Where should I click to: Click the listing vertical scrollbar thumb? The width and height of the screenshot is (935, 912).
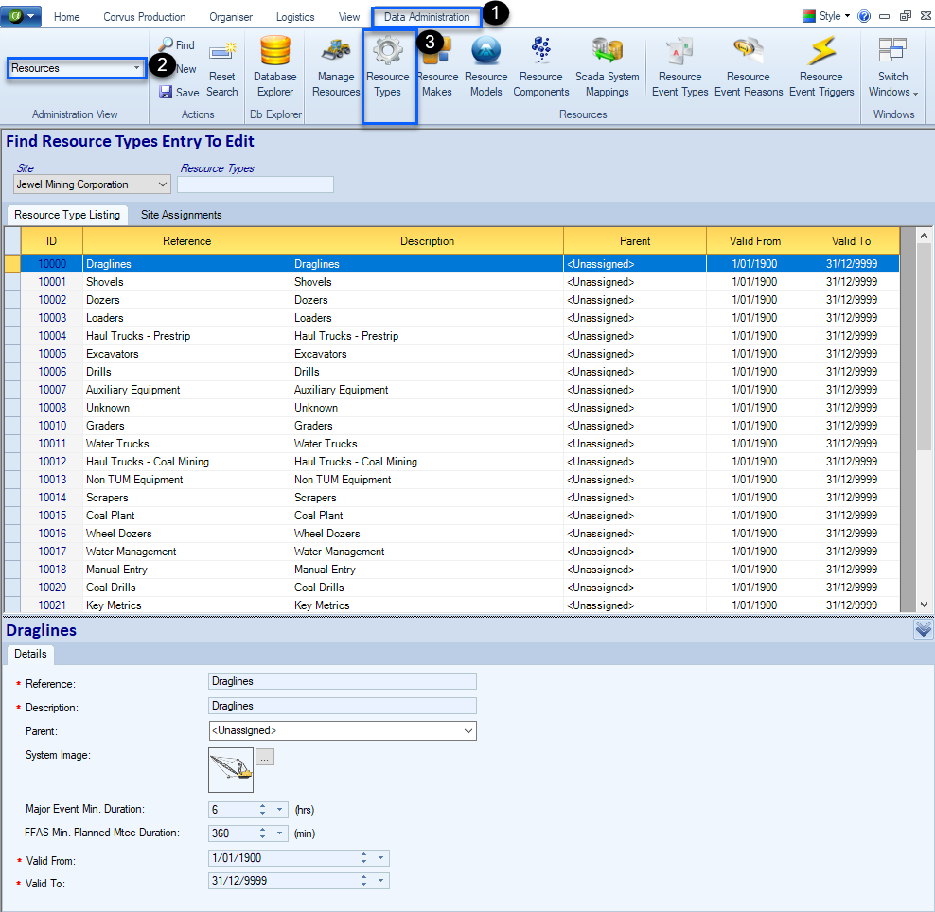[923, 347]
